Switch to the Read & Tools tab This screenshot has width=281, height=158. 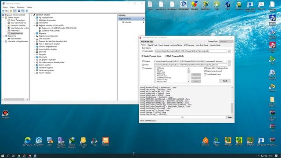[x=152, y=45]
